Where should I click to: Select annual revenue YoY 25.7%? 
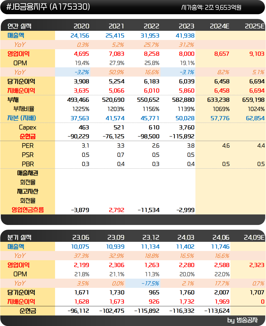click(x=151, y=45)
